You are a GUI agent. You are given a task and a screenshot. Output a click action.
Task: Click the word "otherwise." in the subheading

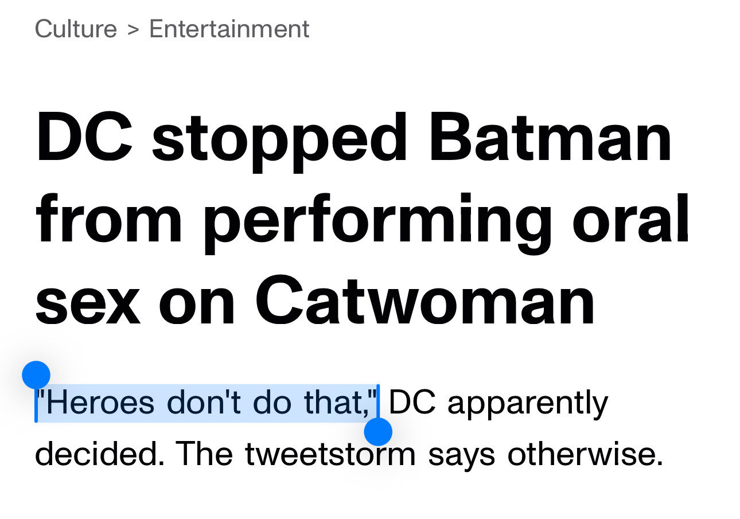586,454
